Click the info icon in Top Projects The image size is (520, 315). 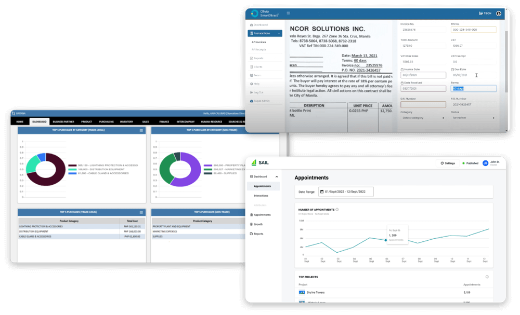(487, 277)
